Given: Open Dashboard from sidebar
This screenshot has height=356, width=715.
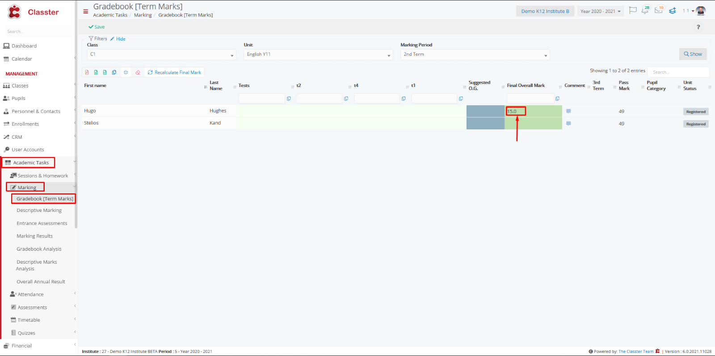Looking at the screenshot, I should pos(24,46).
